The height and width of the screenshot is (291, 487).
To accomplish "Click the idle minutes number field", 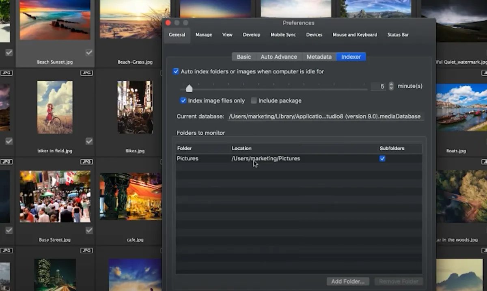I will click(x=379, y=86).
